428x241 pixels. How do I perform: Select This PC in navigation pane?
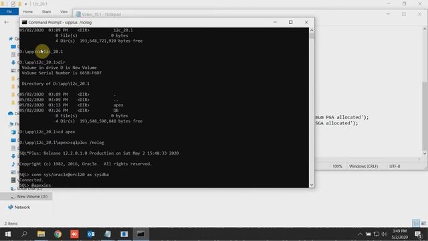pos(11,124)
